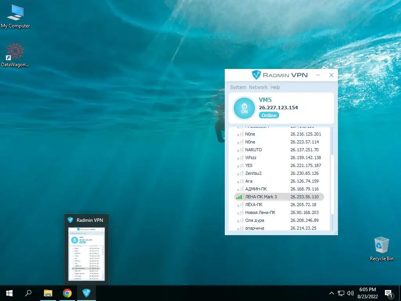Select the Zenitsu2 peer row

point(279,173)
